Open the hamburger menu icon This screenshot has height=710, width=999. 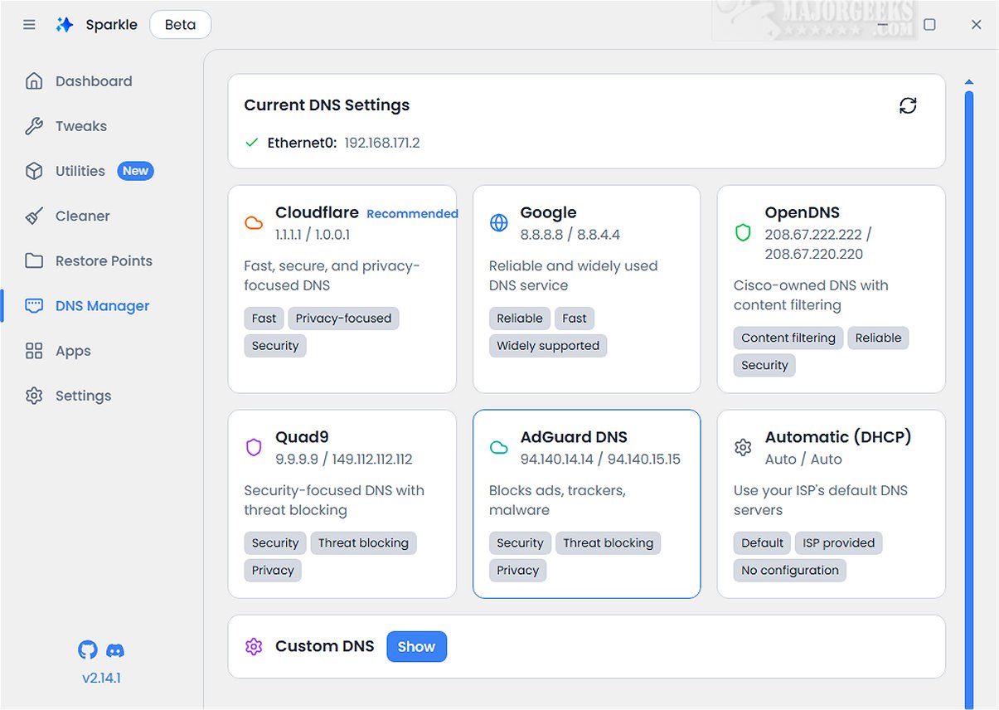click(x=29, y=25)
